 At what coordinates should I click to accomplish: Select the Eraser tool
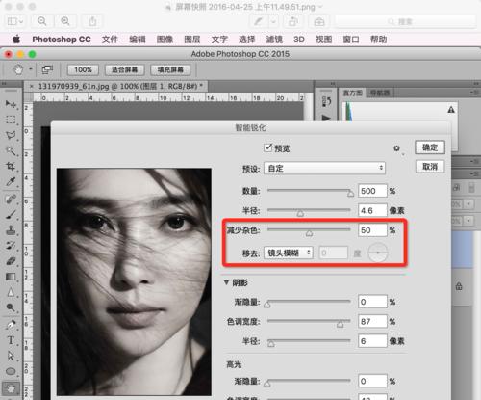(11, 261)
